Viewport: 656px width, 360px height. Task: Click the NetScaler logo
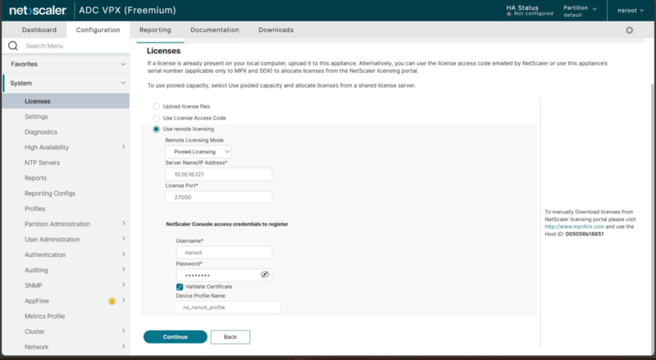(x=38, y=11)
